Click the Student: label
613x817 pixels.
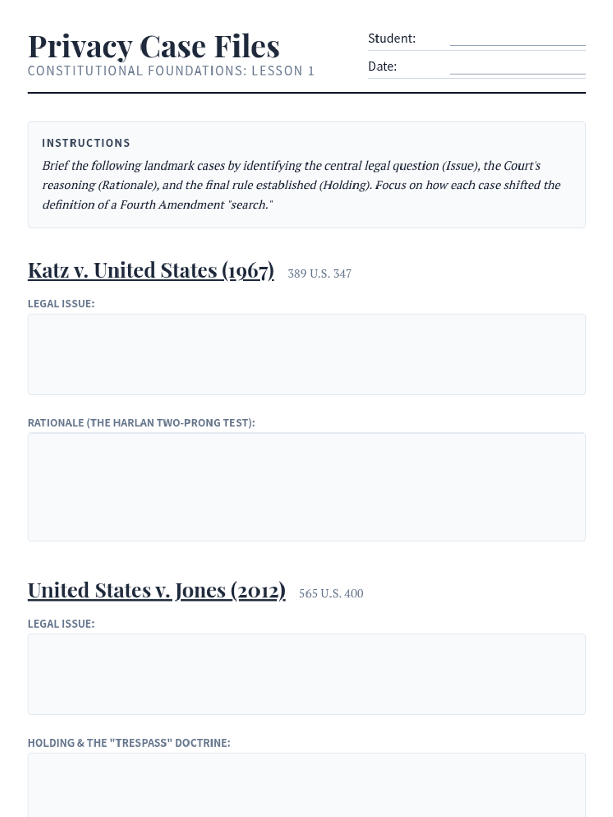(392, 39)
